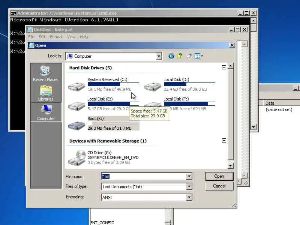Screen dimensions: 300x225
Task: Click 'Hard Disk Drives (5)' header
Action: [x=90, y=68]
